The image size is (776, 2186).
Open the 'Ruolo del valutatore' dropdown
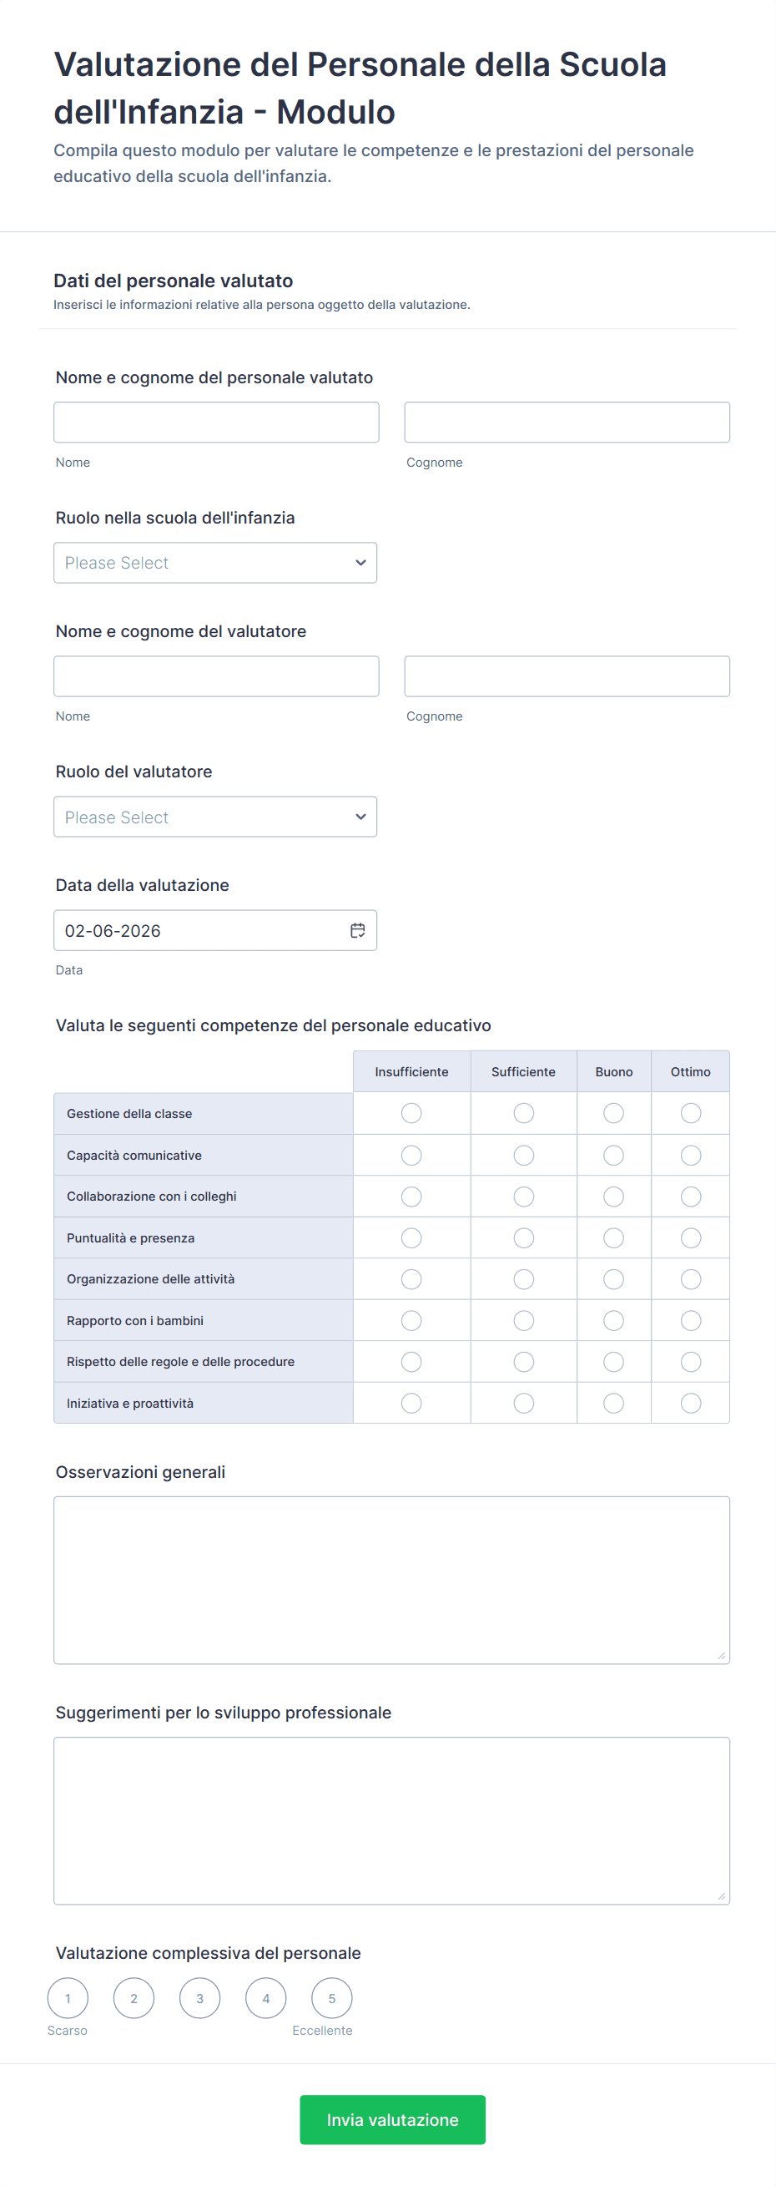pyautogui.click(x=215, y=817)
